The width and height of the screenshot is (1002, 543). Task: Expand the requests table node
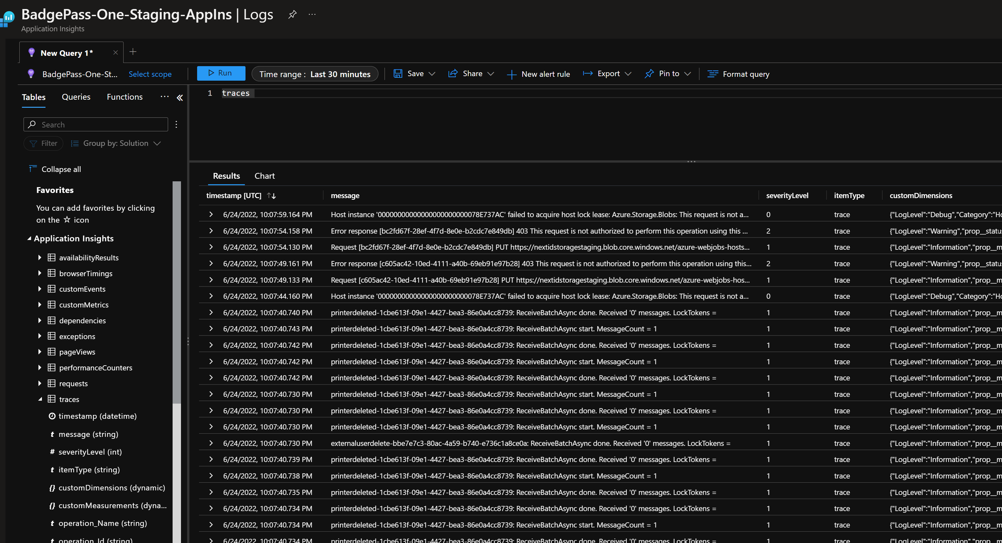(x=40, y=383)
